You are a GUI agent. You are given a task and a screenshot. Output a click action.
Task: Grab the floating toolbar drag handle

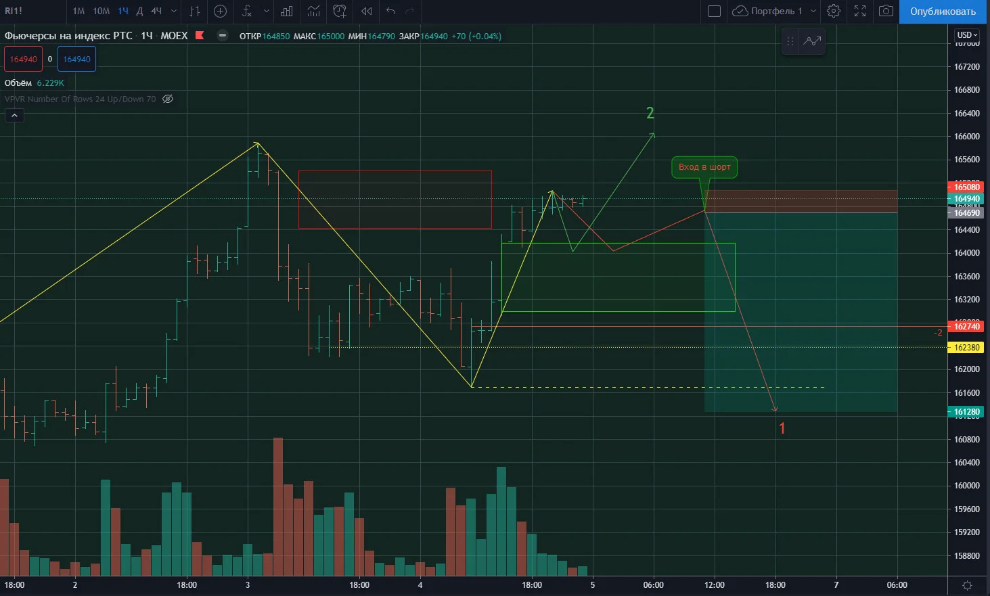790,41
